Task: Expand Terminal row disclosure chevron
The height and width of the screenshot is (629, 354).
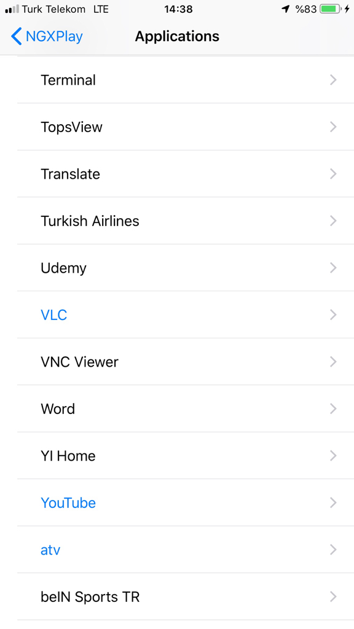Action: click(x=333, y=80)
